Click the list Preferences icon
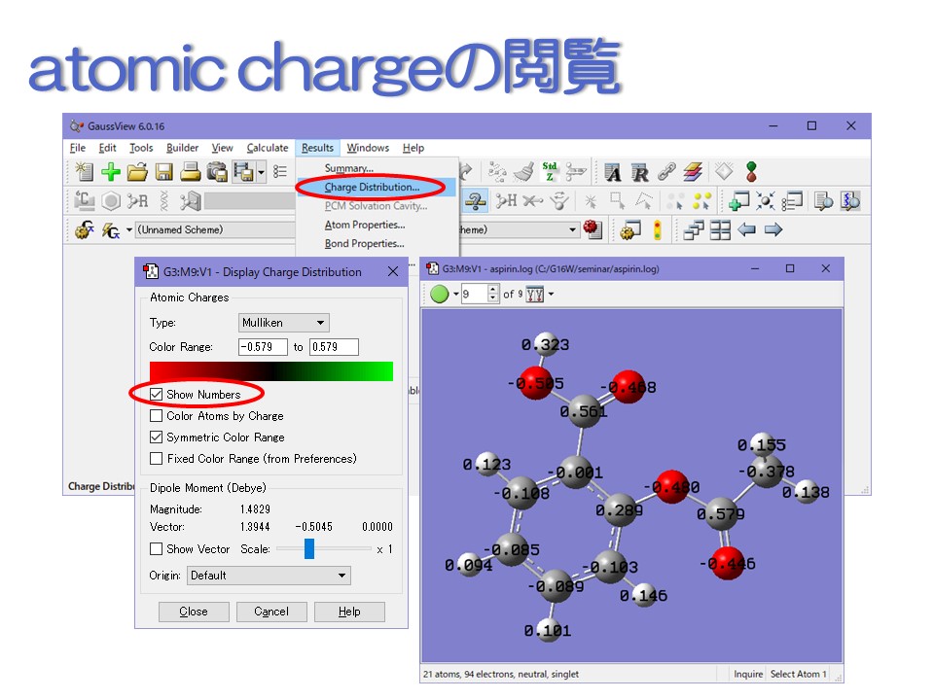This screenshot has width=934, height=700. click(x=280, y=172)
